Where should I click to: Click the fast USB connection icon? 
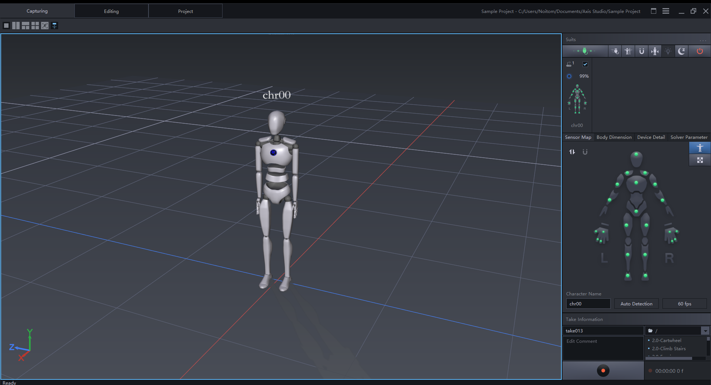(x=615, y=51)
